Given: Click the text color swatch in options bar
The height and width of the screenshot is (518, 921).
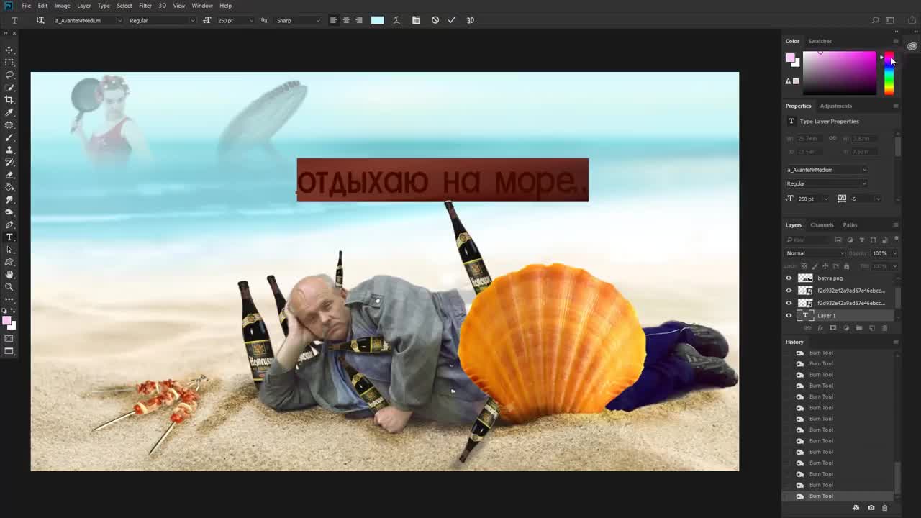Looking at the screenshot, I should [377, 20].
